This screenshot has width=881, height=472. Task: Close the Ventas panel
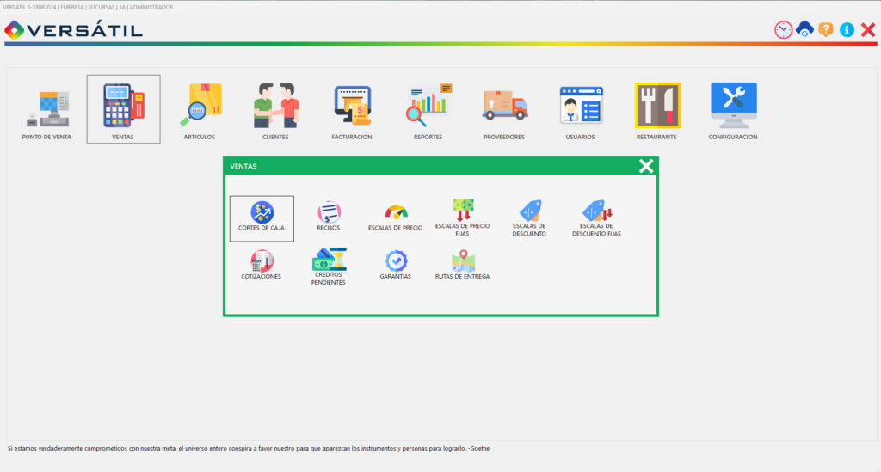[x=646, y=166]
